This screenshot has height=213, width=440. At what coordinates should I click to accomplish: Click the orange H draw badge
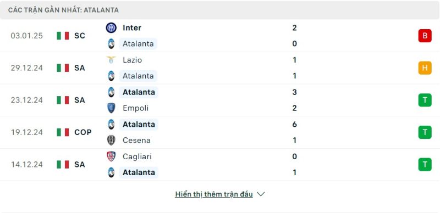(425, 68)
